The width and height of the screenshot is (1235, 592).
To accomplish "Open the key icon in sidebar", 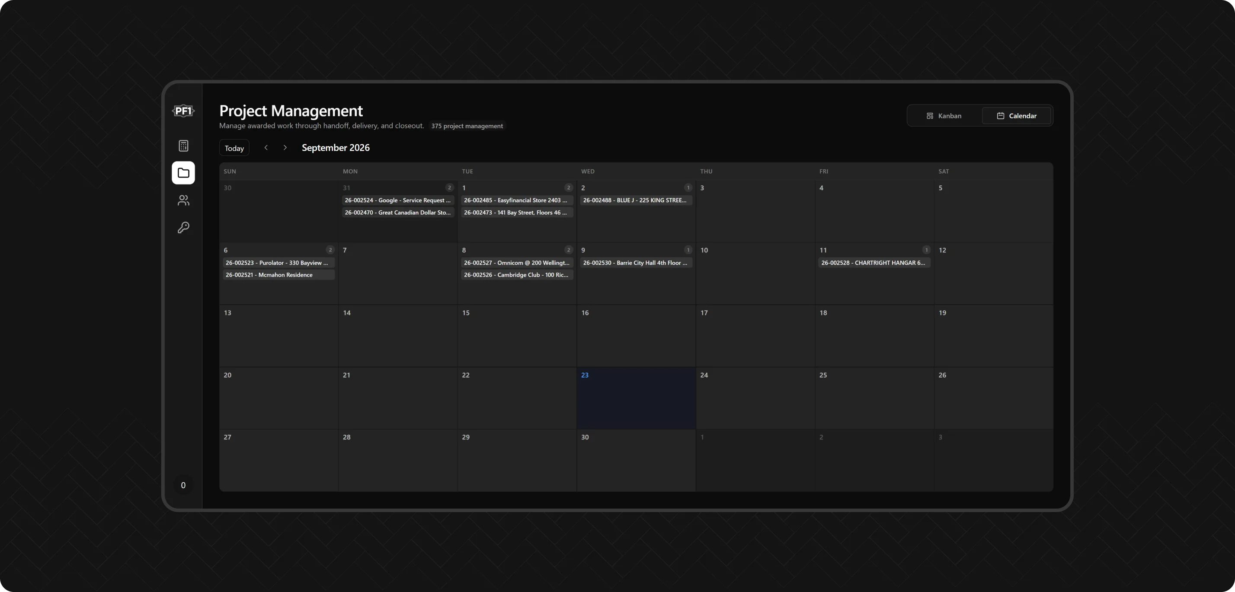I will [183, 227].
